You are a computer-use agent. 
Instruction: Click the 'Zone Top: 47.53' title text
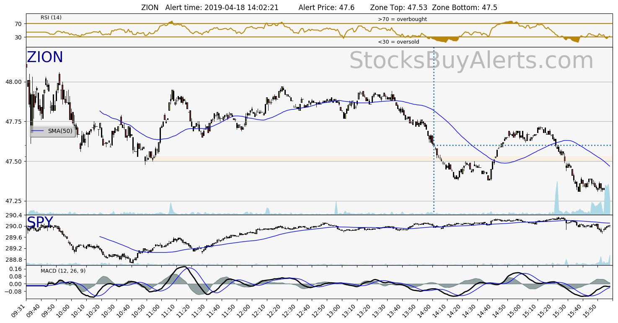pos(399,8)
